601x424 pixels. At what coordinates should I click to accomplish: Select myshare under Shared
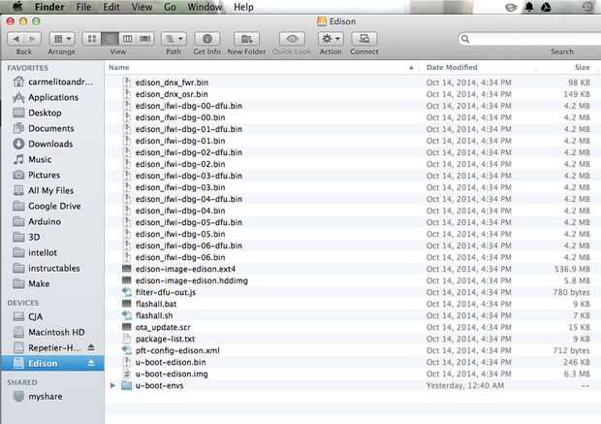tap(52, 397)
